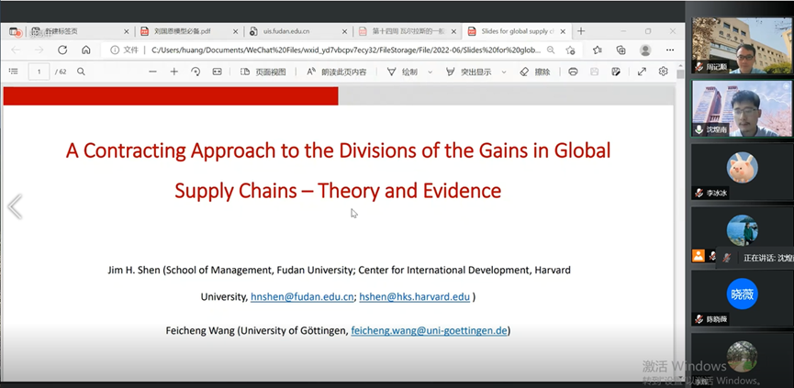Click the page number input field
Screen dimensions: 794x388
(39, 71)
